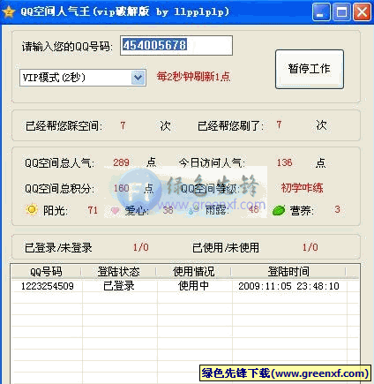The height and width of the screenshot is (384, 374).
Task: Click the green leaf icon beside 营养
Action: [x=279, y=210]
